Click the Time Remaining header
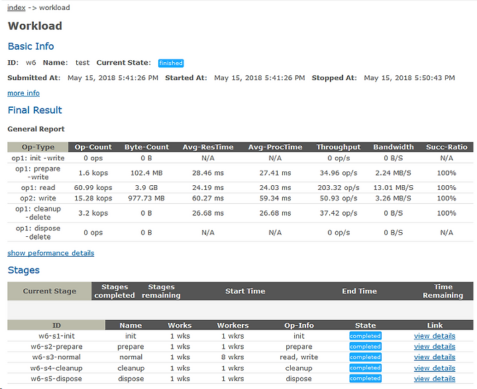Image resolution: width=477 pixels, height=389 pixels. [x=443, y=291]
